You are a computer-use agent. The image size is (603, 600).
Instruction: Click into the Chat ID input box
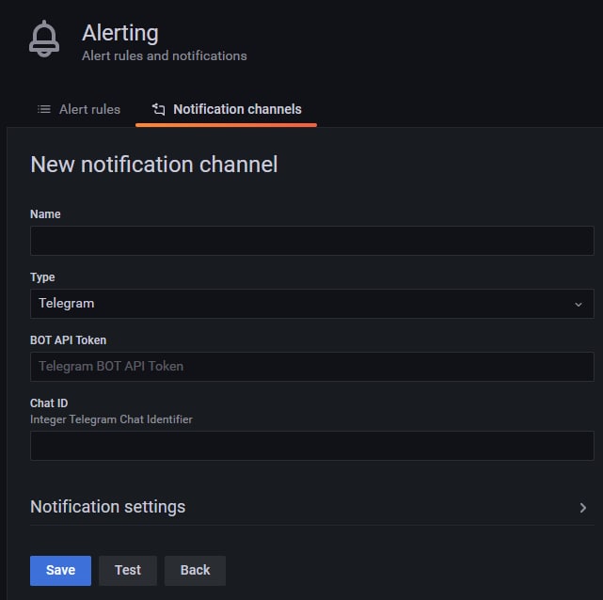(312, 446)
